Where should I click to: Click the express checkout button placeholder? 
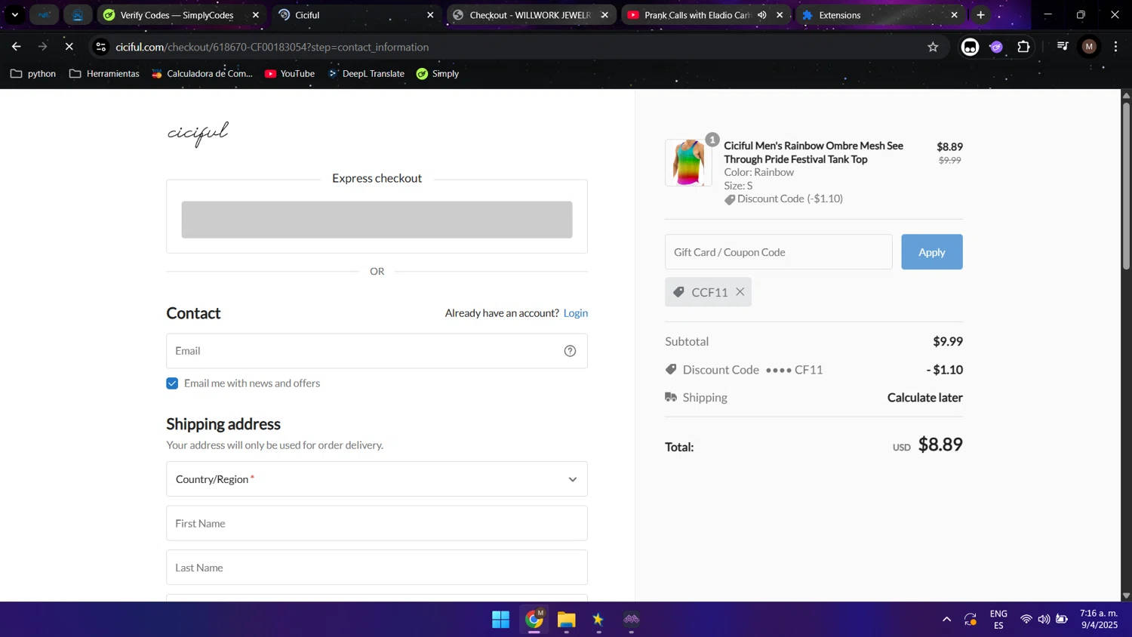point(377,220)
